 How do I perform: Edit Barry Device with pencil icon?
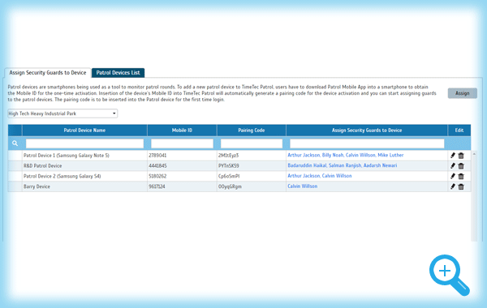[453, 186]
